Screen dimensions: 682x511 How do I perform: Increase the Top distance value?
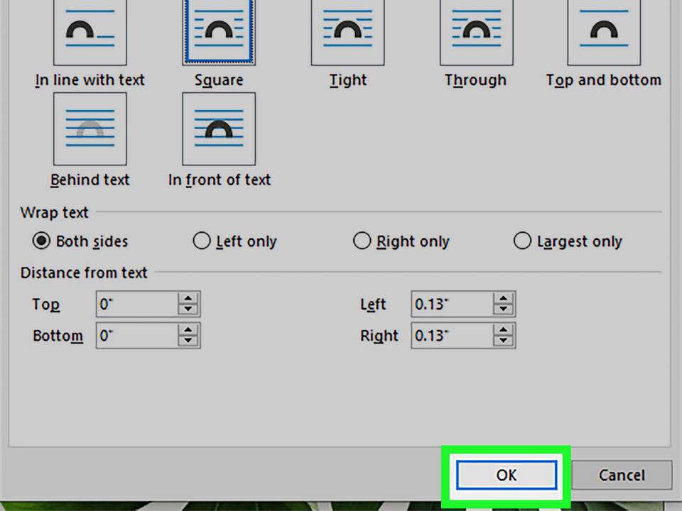188,299
